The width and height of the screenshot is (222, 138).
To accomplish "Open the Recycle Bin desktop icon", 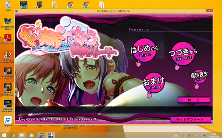I will coord(8,6).
